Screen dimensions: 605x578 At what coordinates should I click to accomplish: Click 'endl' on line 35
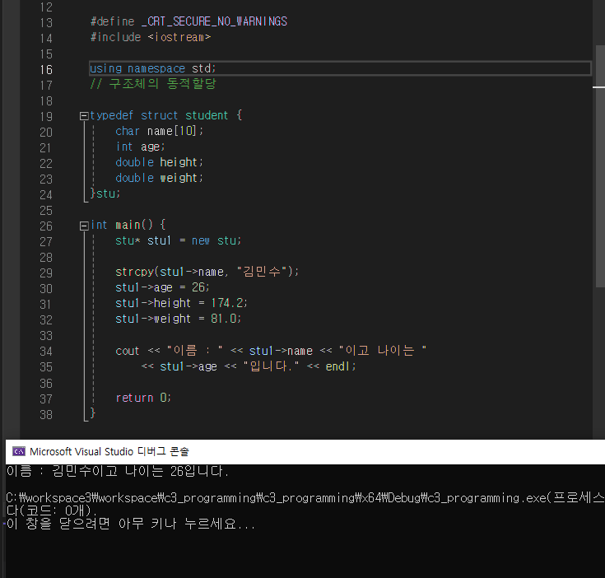tap(337, 366)
